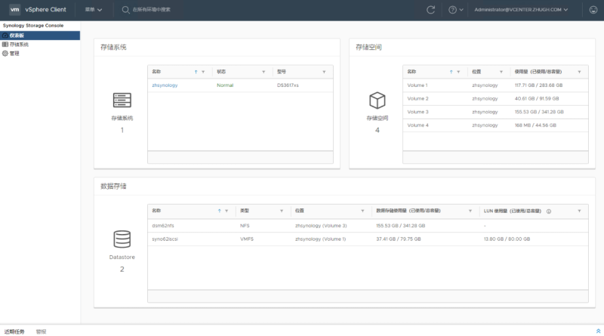Image resolution: width=604 pixels, height=336 pixels.
Task: Expand the recent tasks panel arrows
Action: pyautogui.click(x=598, y=331)
